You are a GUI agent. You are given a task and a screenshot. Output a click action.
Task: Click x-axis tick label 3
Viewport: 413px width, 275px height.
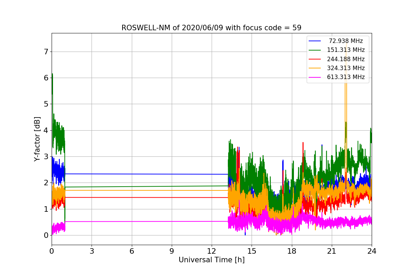[92, 251]
